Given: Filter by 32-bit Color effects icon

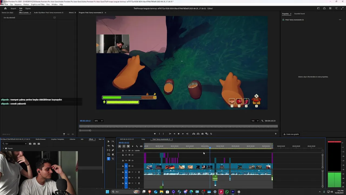Looking at the screenshot, I should 34,144.
